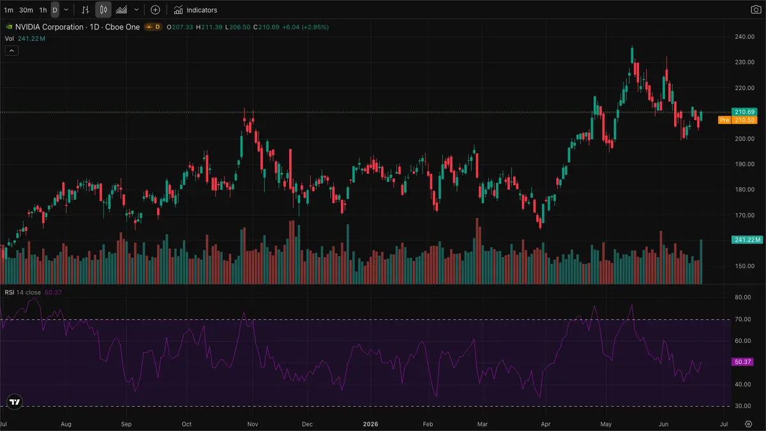
Task: Click the RSI axis label 50.37
Action: 742,362
